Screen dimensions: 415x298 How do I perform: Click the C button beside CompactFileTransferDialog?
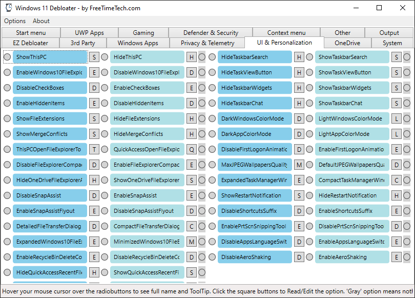click(192, 226)
